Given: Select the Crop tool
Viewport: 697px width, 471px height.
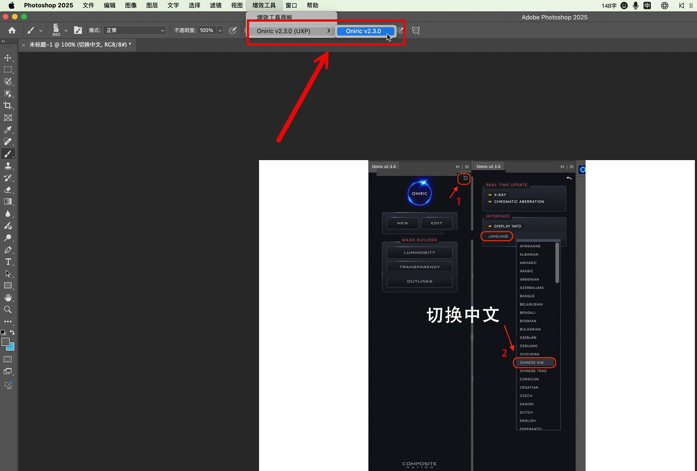Looking at the screenshot, I should [x=8, y=106].
